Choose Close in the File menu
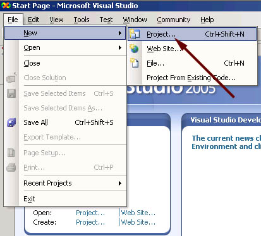Image resolution: width=261 pixels, height=236 pixels. pos(65,63)
